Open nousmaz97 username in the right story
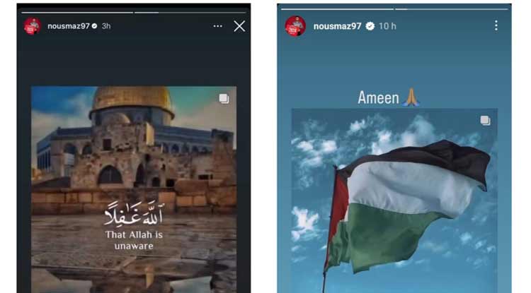The width and height of the screenshot is (531, 293). pos(337,26)
